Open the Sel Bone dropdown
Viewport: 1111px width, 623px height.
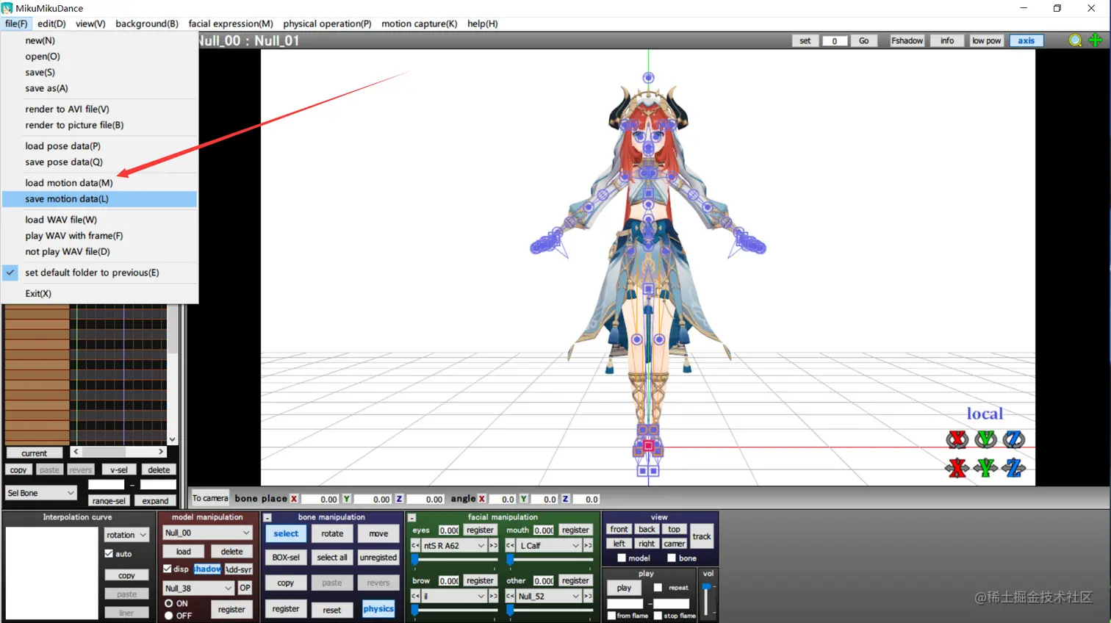pos(41,493)
